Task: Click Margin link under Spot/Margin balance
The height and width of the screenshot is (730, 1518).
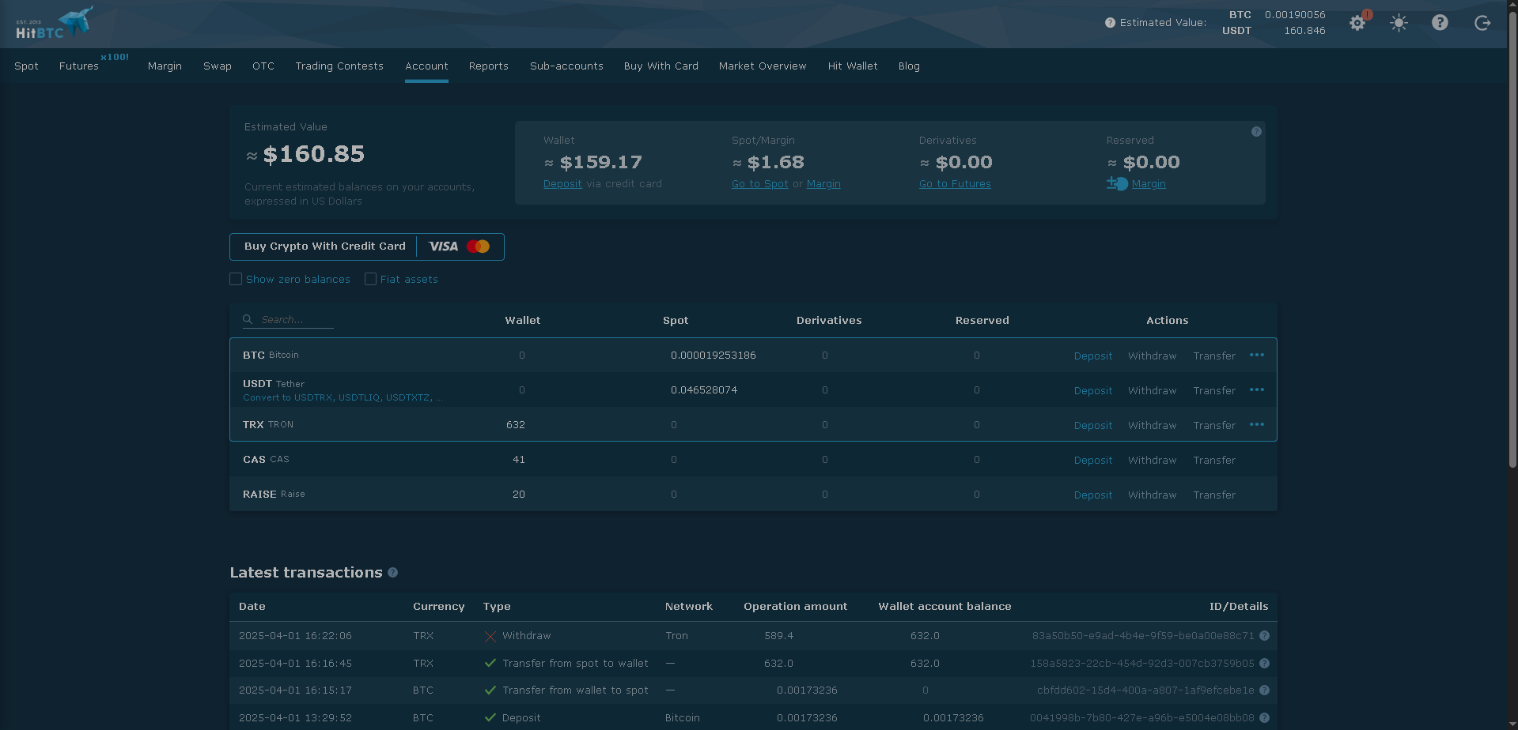Action: pyautogui.click(x=823, y=184)
